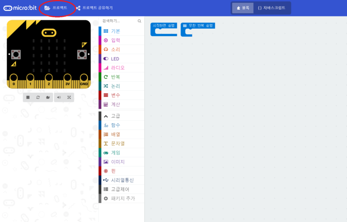Switch to 블록 editor tab
The height and width of the screenshot is (222, 347).
243,8
